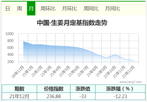
Task: Click the 1000 y-axis value
Action: click(x=9, y=34)
